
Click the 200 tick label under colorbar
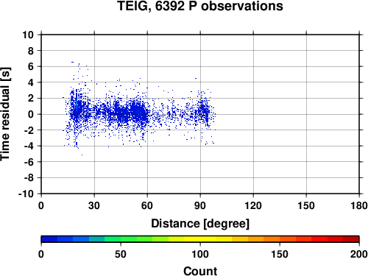359,254
